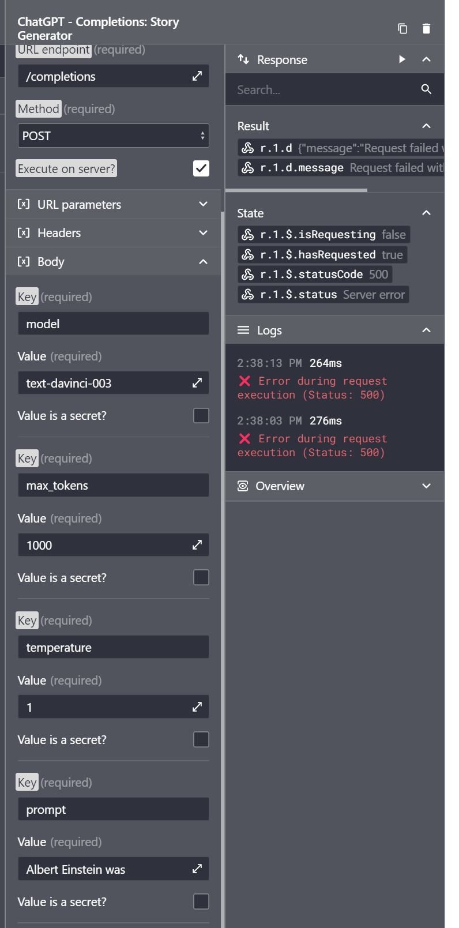Open expanded editor for the 1000 value
The width and height of the screenshot is (459, 928).
tap(197, 545)
